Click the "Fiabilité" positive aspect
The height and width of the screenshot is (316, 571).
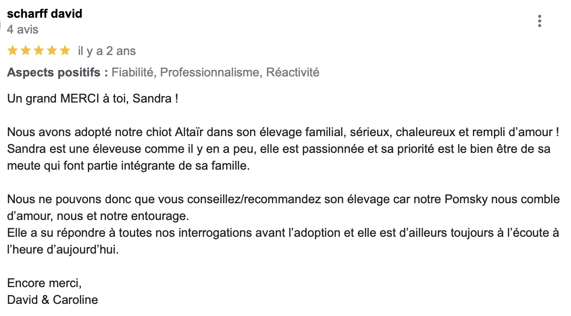(133, 72)
